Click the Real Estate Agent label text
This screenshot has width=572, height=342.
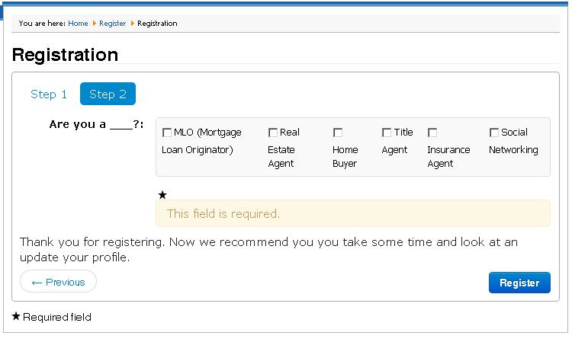click(284, 148)
